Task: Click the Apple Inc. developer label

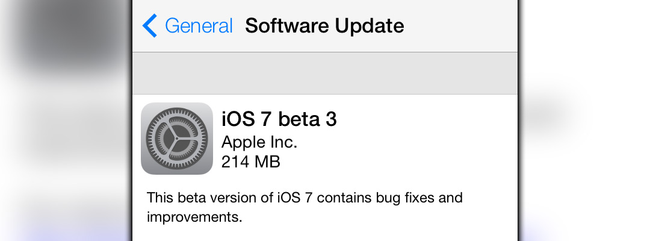Action: (259, 142)
